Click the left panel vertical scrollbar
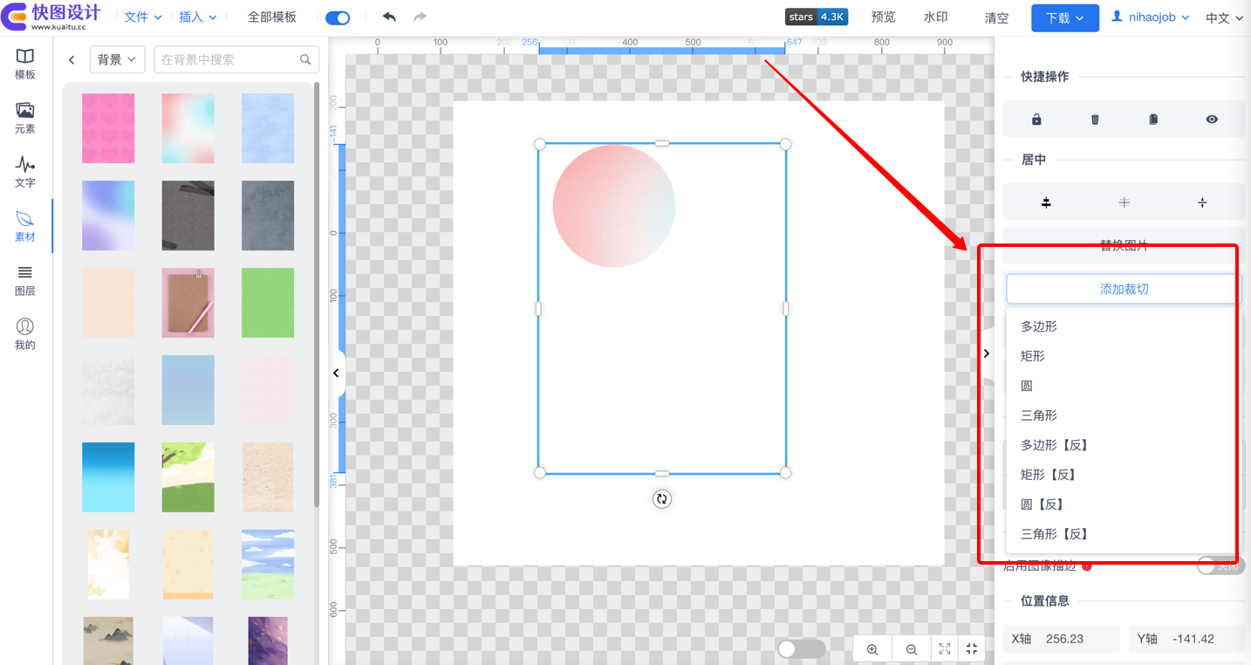This screenshot has height=665, width=1251. click(317, 295)
